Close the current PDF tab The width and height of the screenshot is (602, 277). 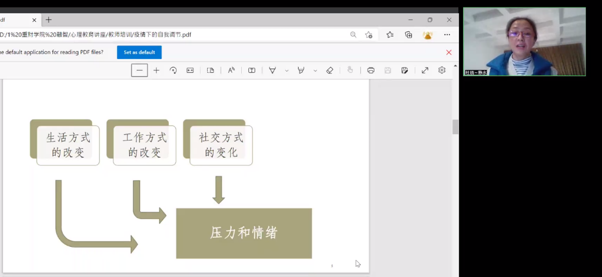(34, 20)
